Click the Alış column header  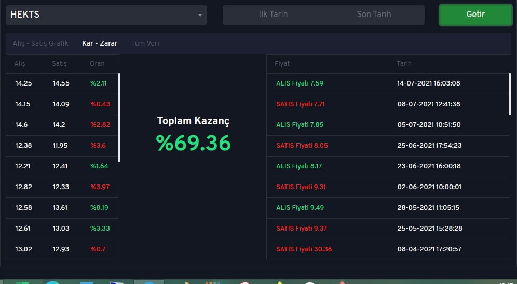coord(19,64)
